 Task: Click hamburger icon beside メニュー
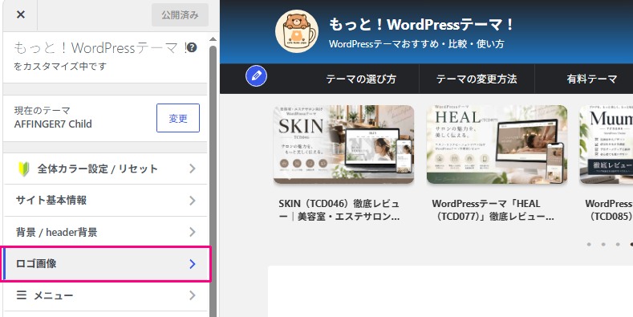[22, 295]
